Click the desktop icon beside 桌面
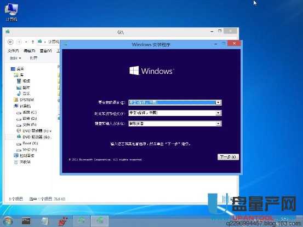 coord(13,69)
